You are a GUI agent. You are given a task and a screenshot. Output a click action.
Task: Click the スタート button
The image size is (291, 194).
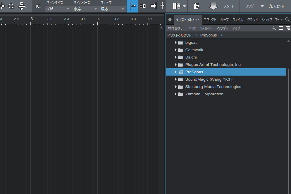(x=229, y=6)
